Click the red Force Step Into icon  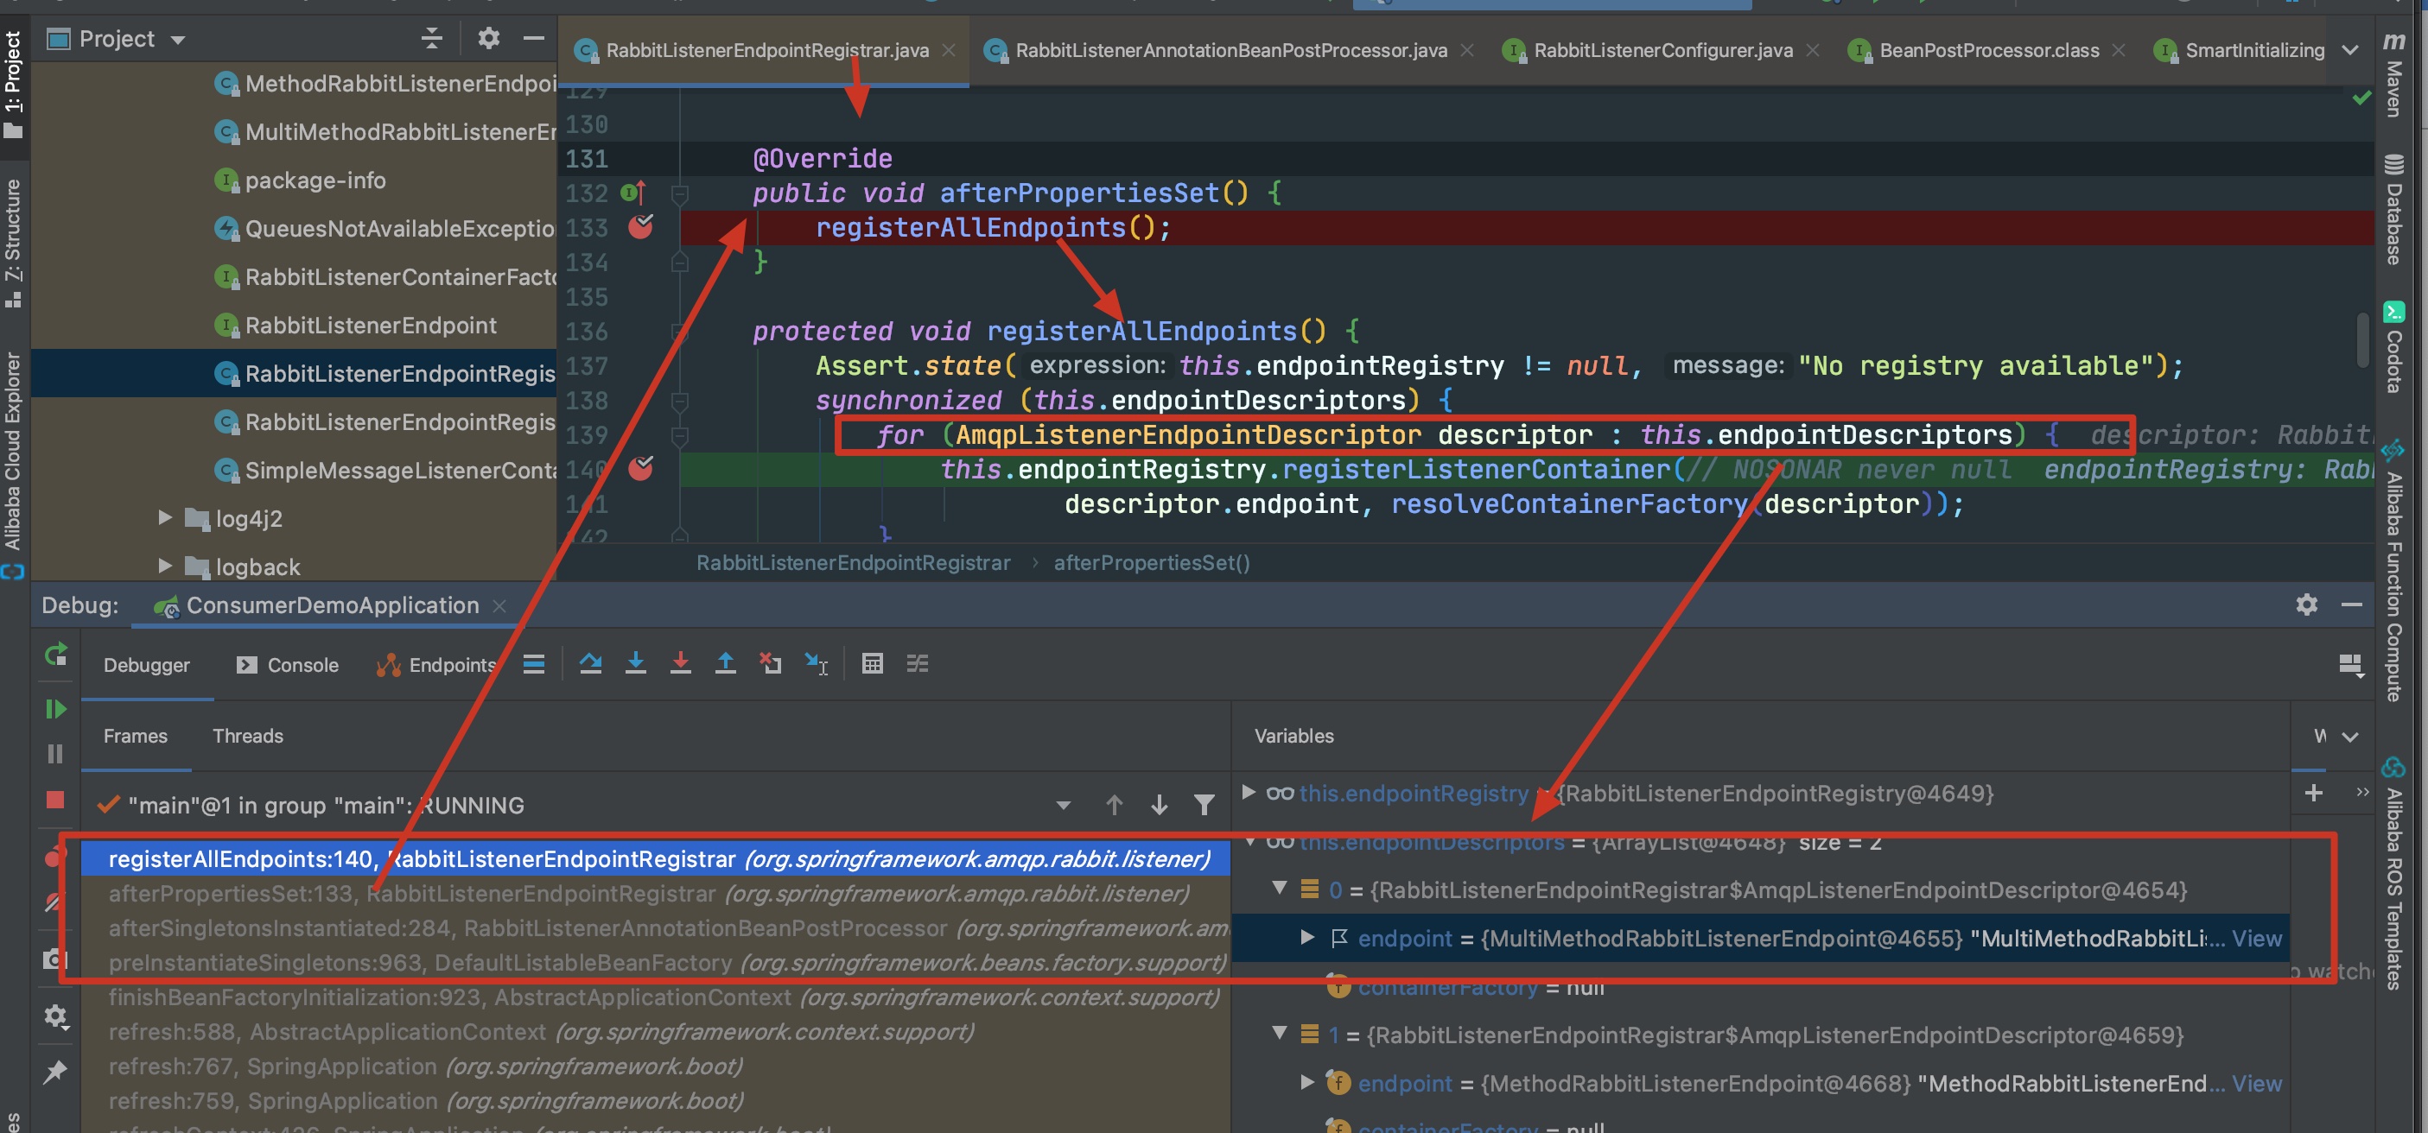pyautogui.click(x=681, y=664)
